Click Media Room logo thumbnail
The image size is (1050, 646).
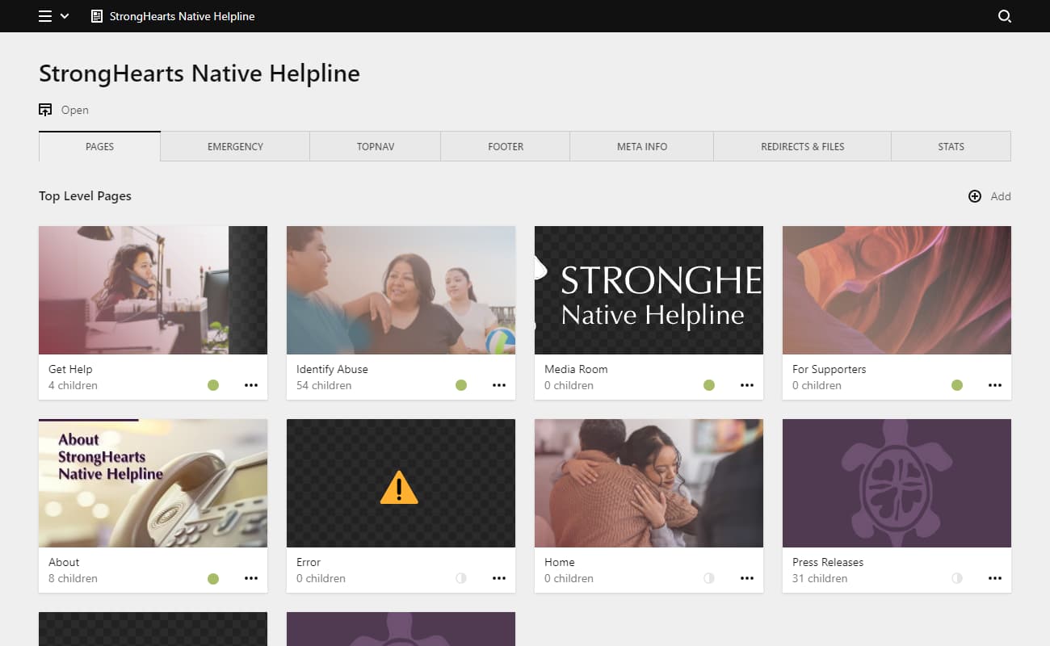(649, 290)
